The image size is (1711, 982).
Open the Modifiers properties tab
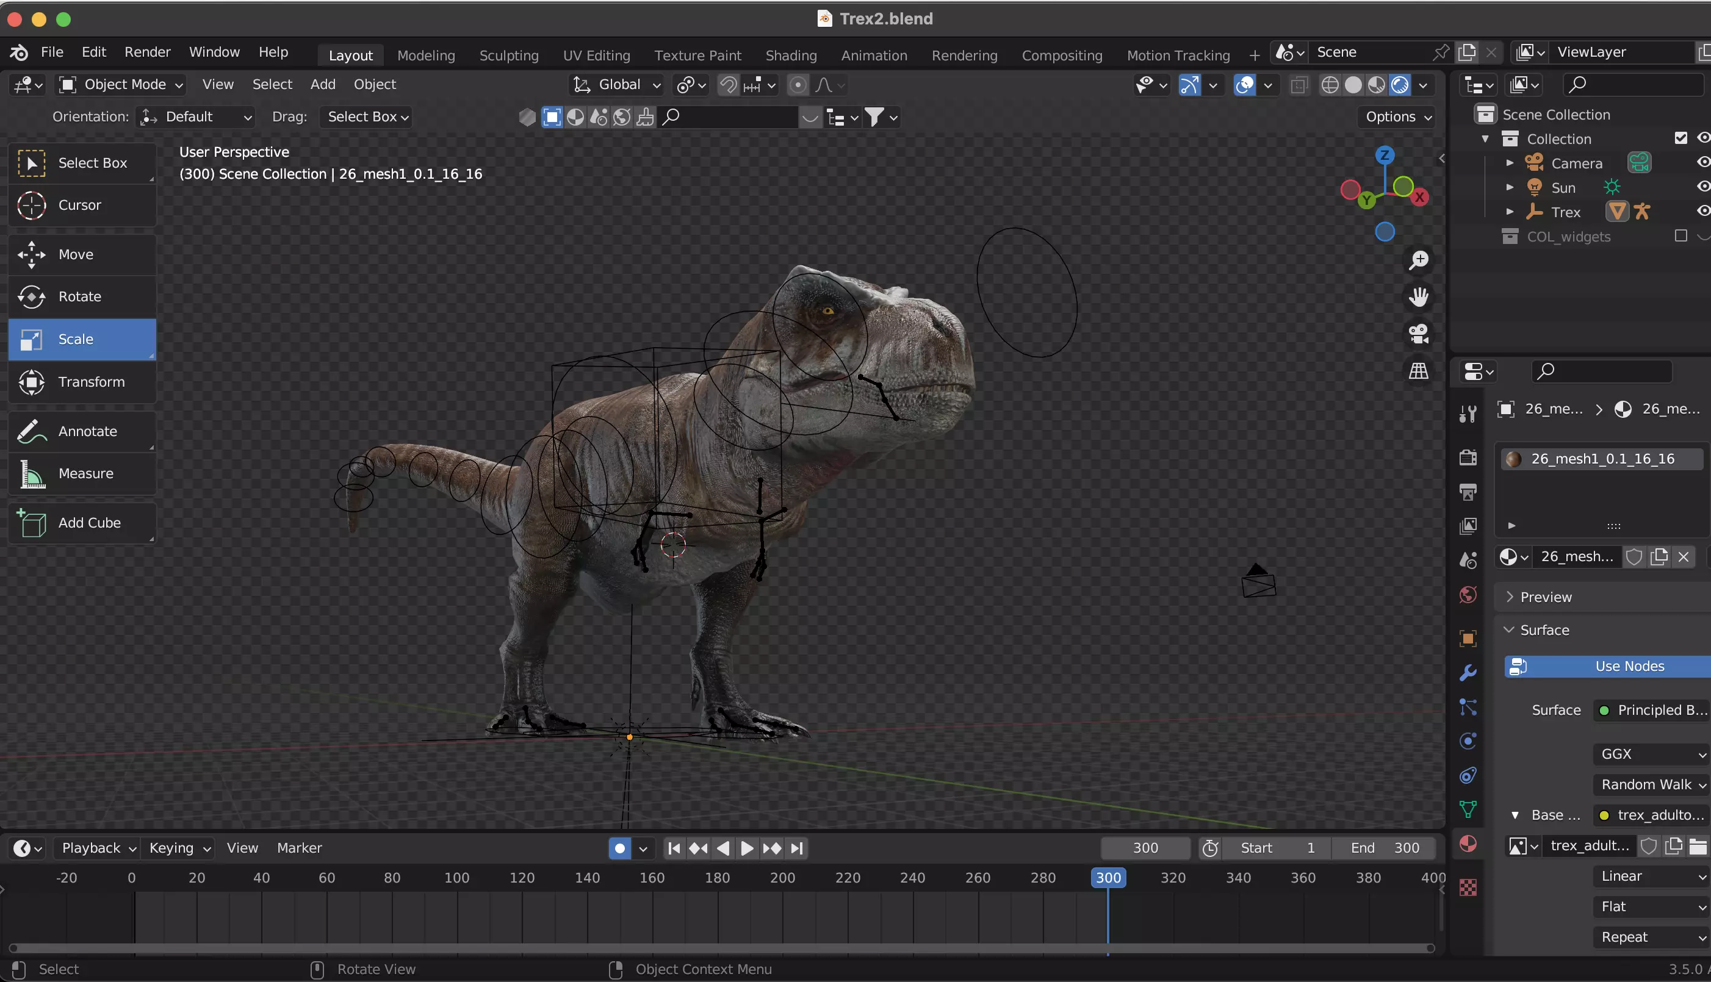(1468, 673)
